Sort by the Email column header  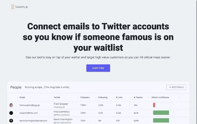coord(22,97)
